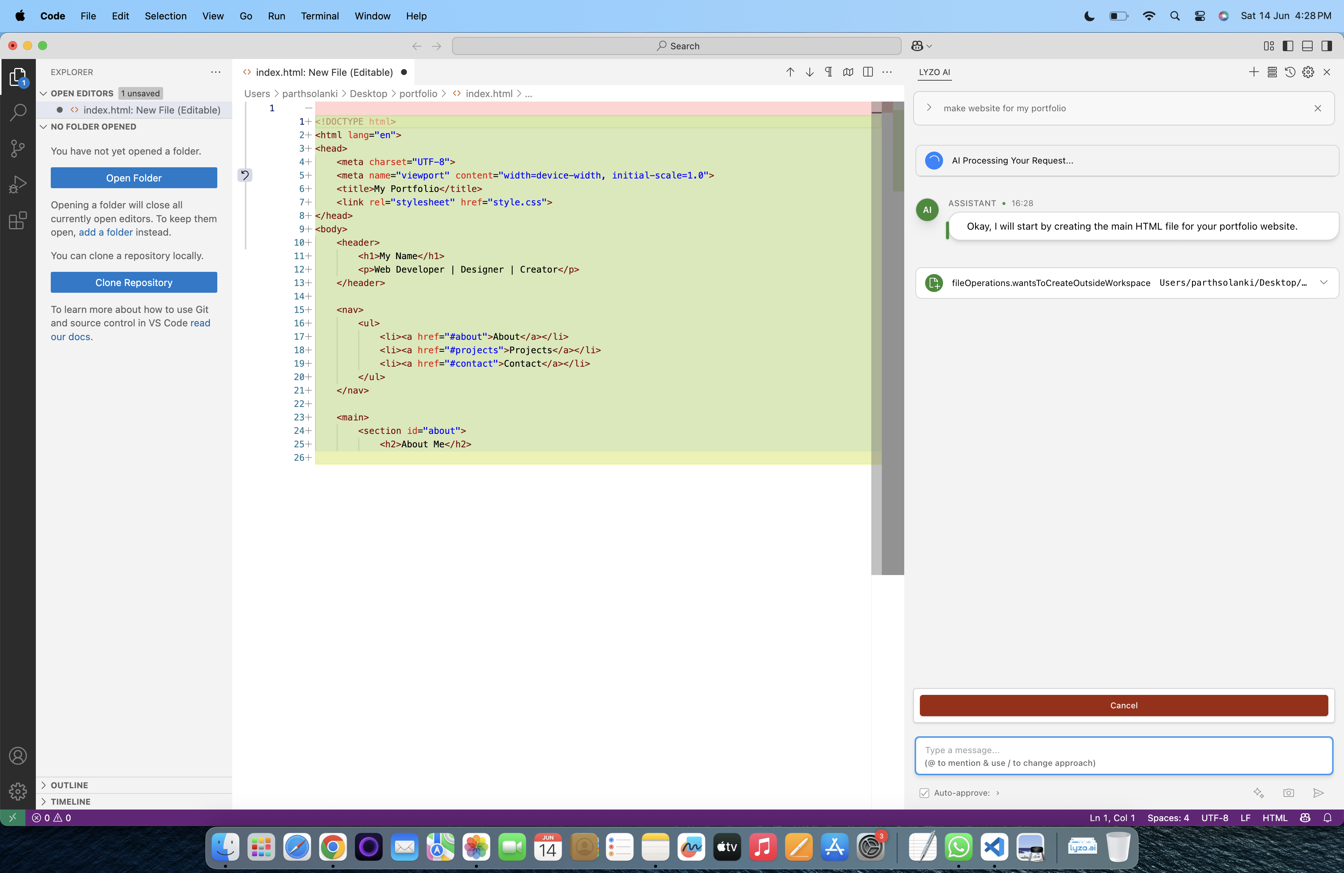This screenshot has height=873, width=1344.
Task: Select the index.html New File tab
Action: pyautogui.click(x=324, y=72)
